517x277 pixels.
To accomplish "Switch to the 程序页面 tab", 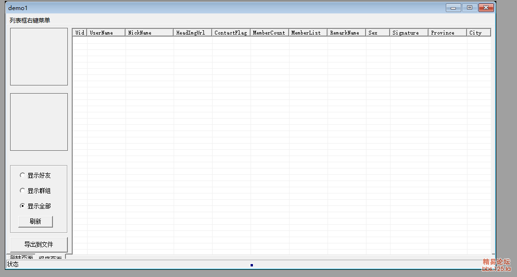I will [x=50, y=258].
